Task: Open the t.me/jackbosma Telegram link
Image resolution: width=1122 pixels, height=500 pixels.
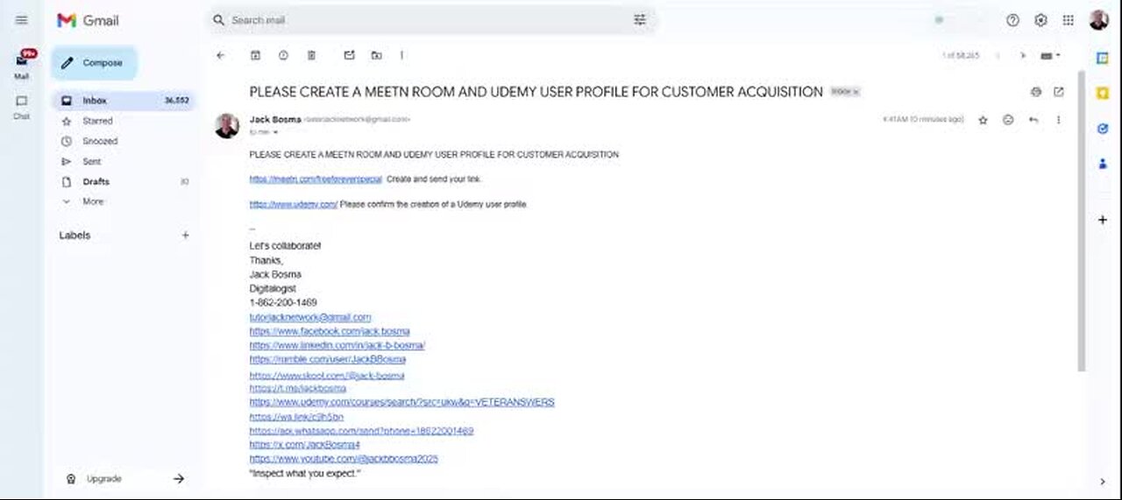Action: (298, 388)
